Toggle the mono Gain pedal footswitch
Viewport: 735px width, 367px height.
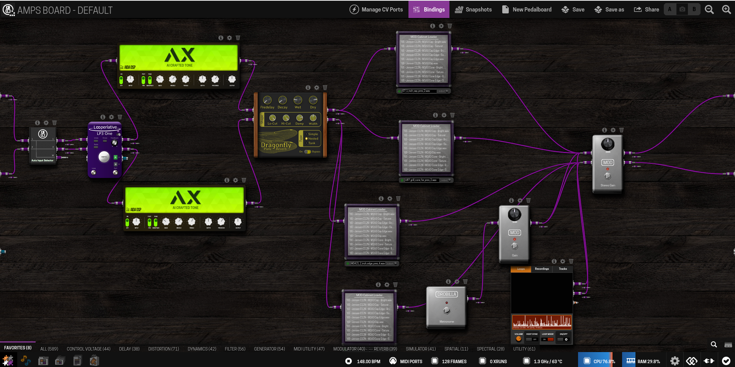tap(514, 246)
